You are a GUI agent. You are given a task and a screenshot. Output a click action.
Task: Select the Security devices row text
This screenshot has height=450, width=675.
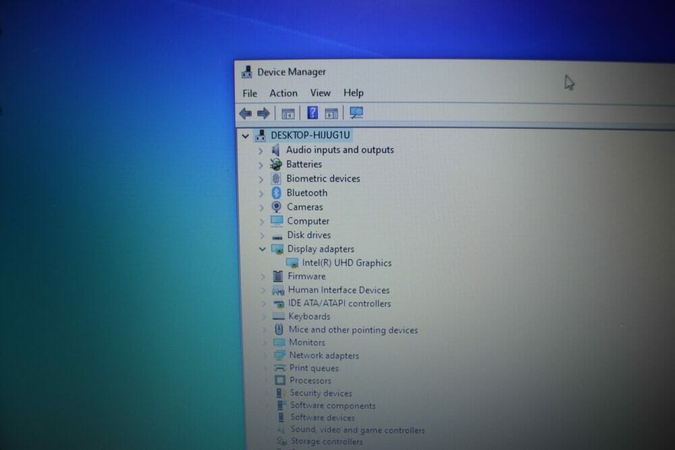(321, 393)
